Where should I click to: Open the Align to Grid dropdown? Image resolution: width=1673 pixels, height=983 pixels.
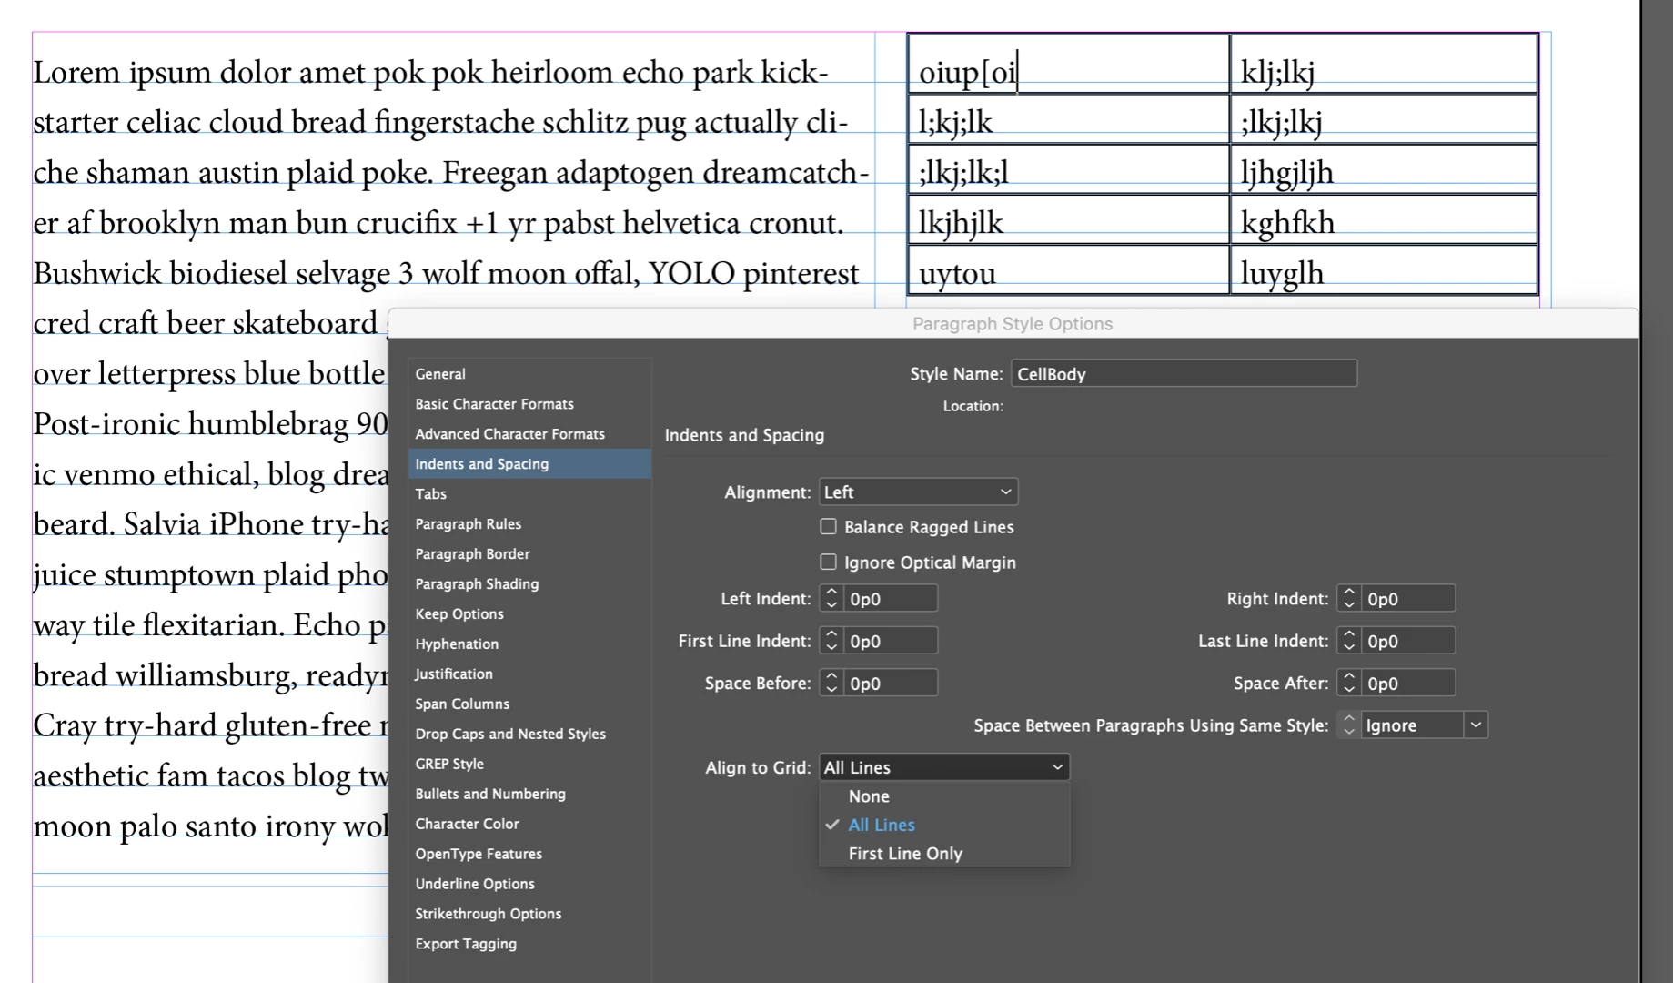point(944,768)
